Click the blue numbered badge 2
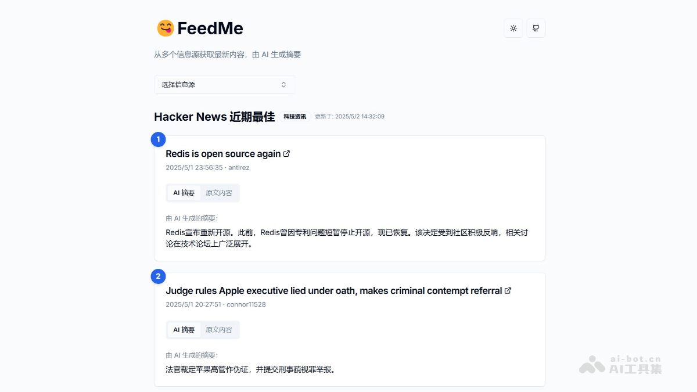Viewport: 697px width, 392px height. tap(158, 276)
